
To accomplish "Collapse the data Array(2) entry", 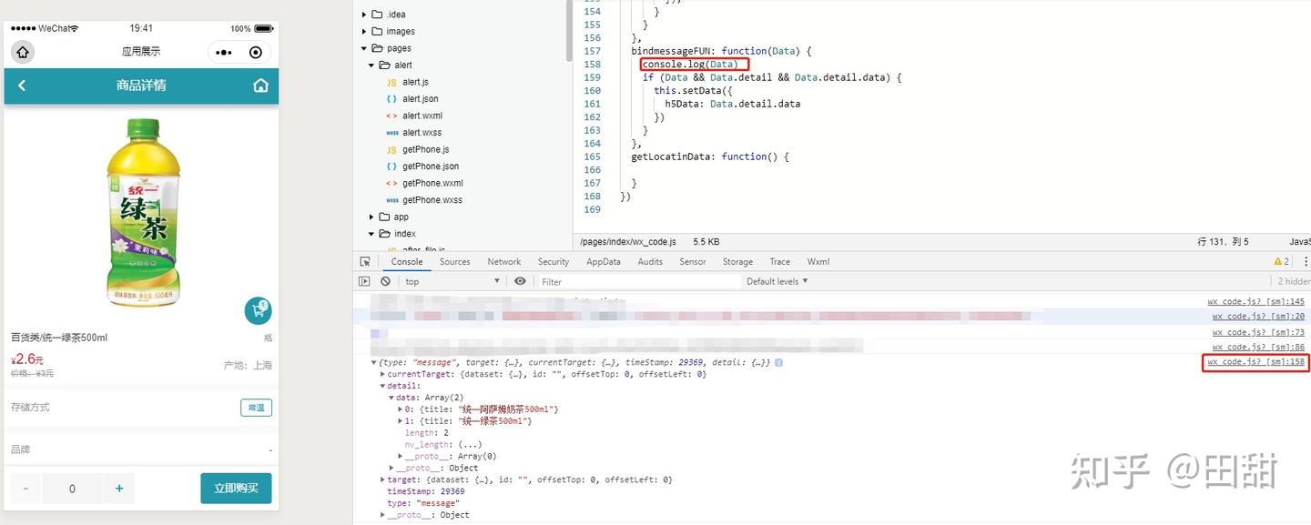I will pyautogui.click(x=391, y=398).
